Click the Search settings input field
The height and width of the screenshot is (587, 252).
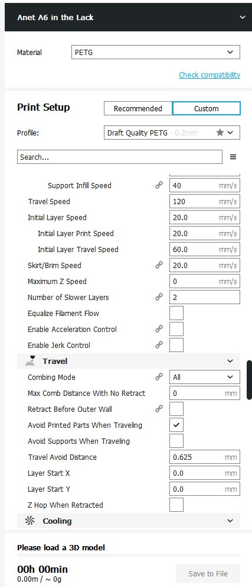119,157
